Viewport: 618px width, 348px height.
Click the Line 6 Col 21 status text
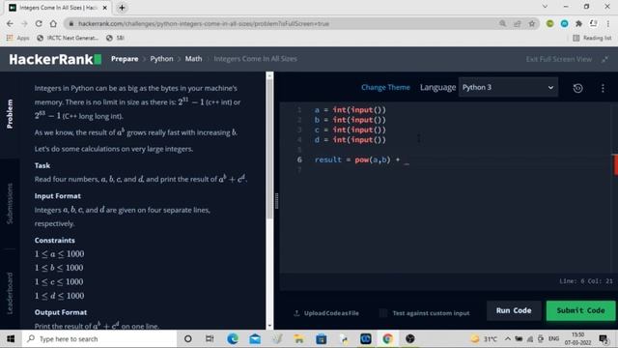coord(586,281)
